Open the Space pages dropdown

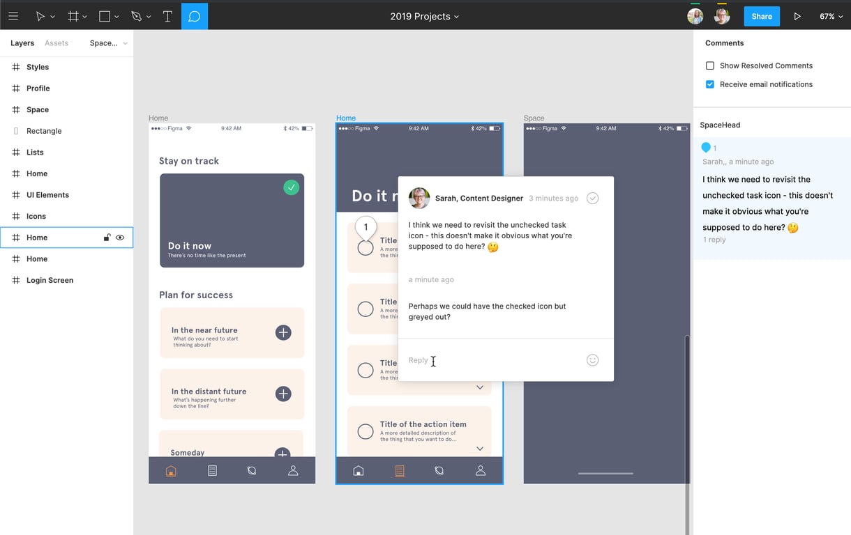tap(108, 43)
